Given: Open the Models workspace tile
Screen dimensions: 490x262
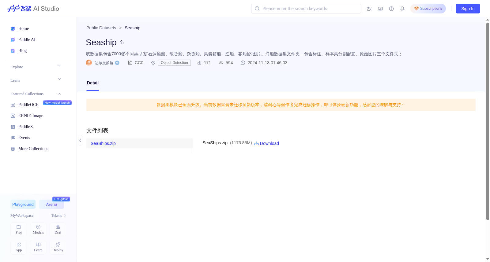Looking at the screenshot, I should (38, 230).
